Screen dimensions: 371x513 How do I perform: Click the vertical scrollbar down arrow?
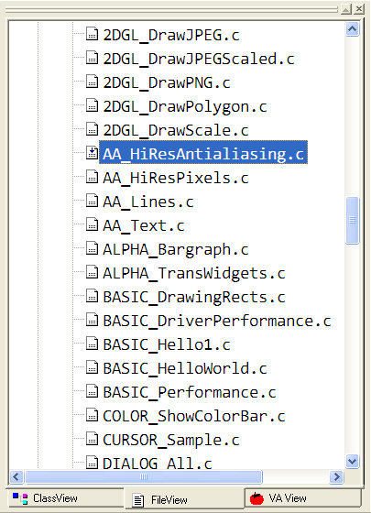[x=353, y=462]
